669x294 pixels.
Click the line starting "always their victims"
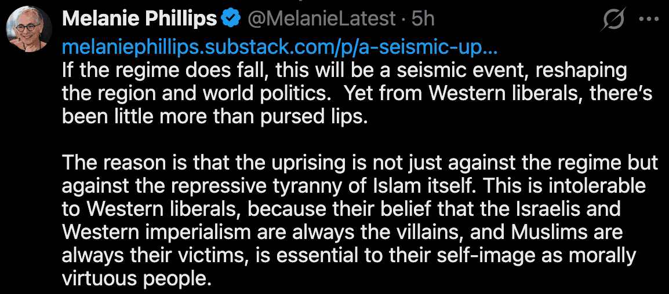(x=348, y=254)
